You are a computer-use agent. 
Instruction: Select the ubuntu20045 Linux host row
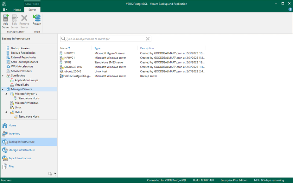(133, 71)
